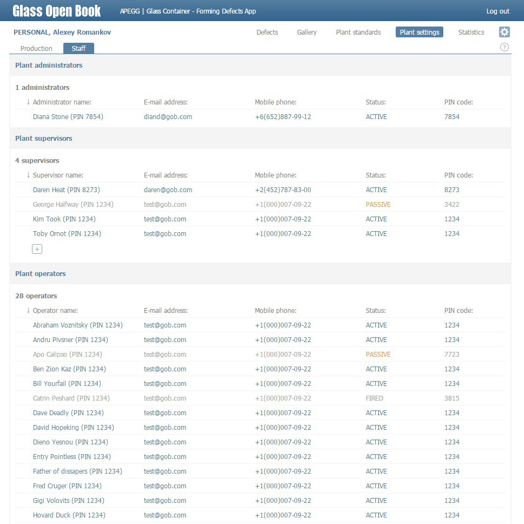Log out of the application
This screenshot has height=524, width=524.
497,11
